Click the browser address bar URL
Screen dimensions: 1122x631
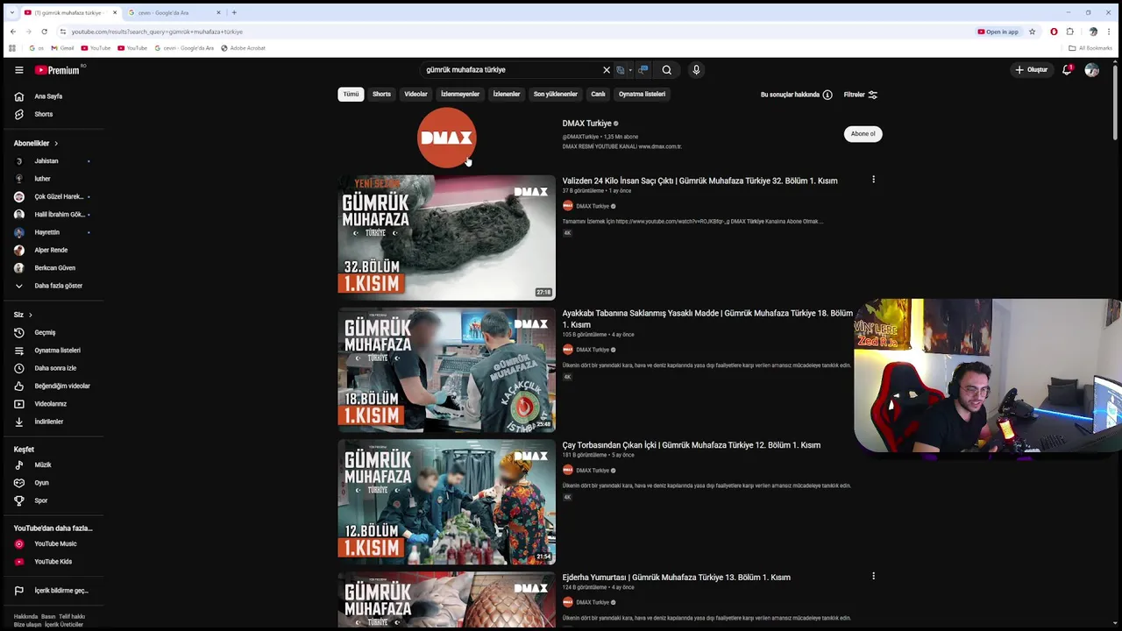pos(157,32)
